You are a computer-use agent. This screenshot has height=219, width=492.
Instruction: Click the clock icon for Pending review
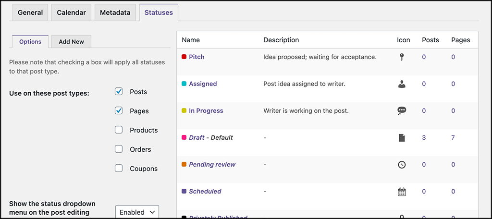coord(402,165)
